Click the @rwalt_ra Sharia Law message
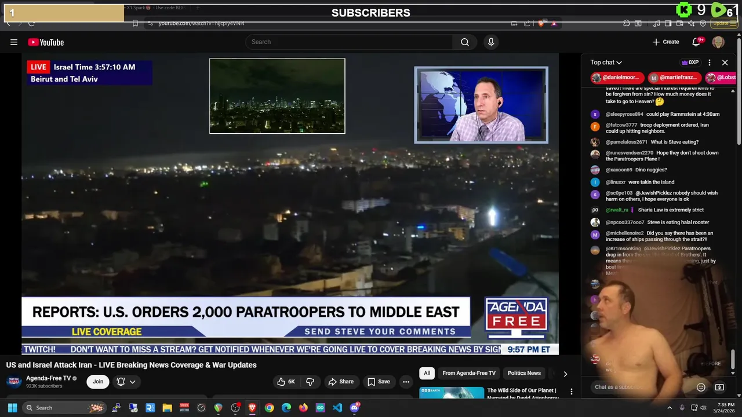Image resolution: width=742 pixels, height=417 pixels. (x=654, y=210)
